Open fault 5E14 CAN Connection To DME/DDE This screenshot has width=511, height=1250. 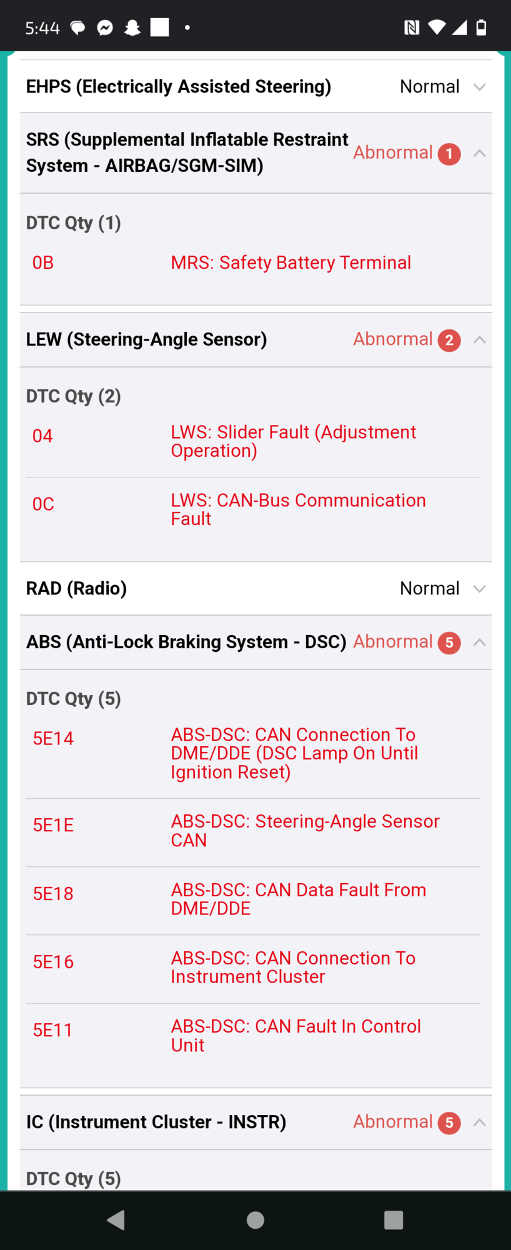[294, 753]
